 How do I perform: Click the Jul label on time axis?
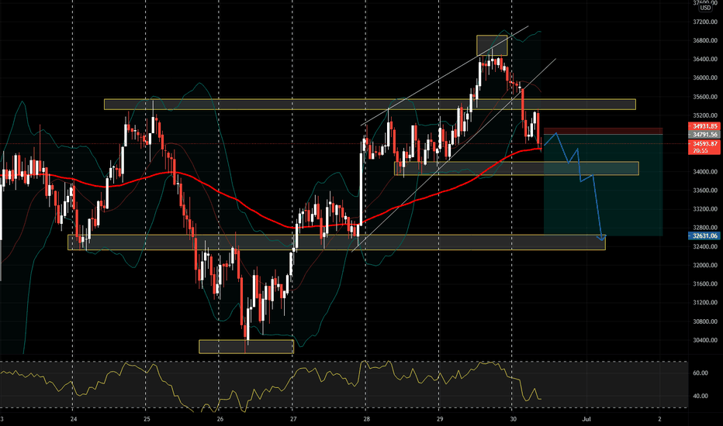tap(586, 419)
